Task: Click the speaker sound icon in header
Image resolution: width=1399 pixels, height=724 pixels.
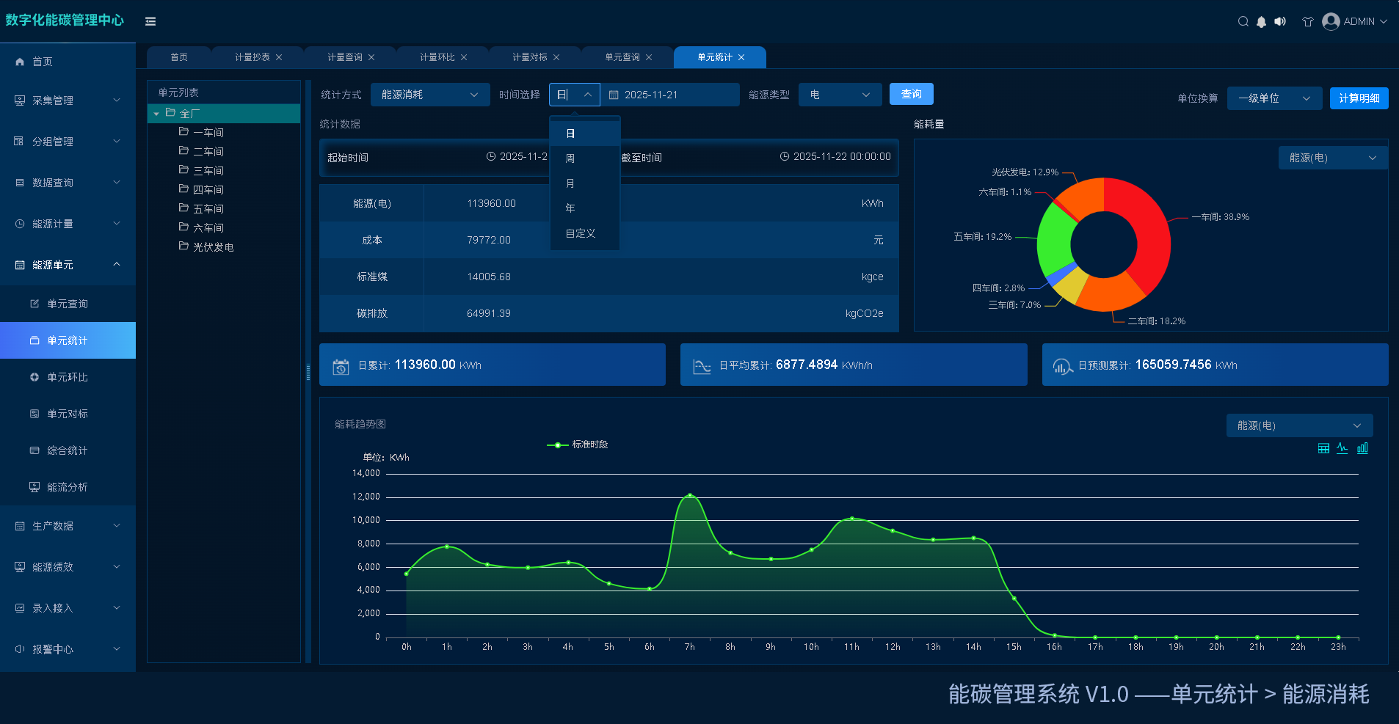Action: (1280, 21)
